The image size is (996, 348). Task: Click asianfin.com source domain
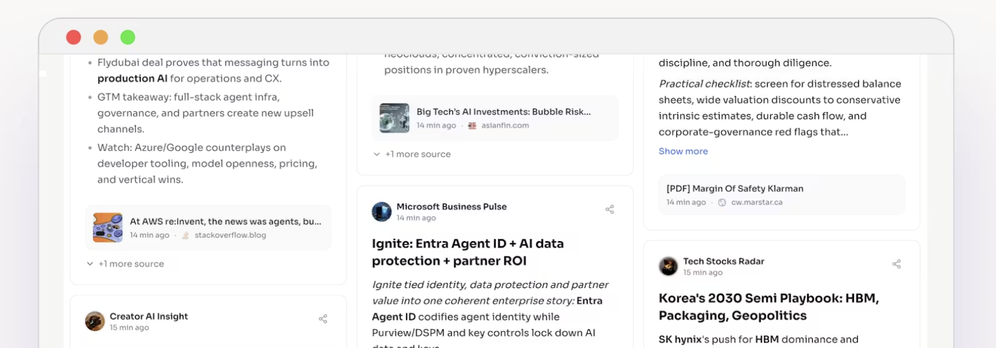tap(505, 126)
